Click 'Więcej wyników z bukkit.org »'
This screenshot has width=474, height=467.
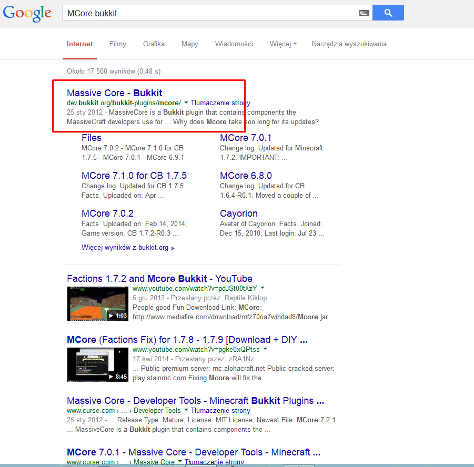coord(127,248)
